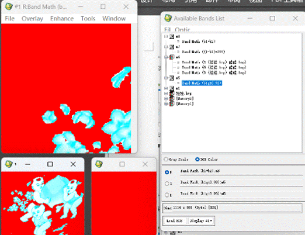Click the R band field showing Band Math (b1*b2):m8
Viewport: 305px width, 235px height.
241,171
